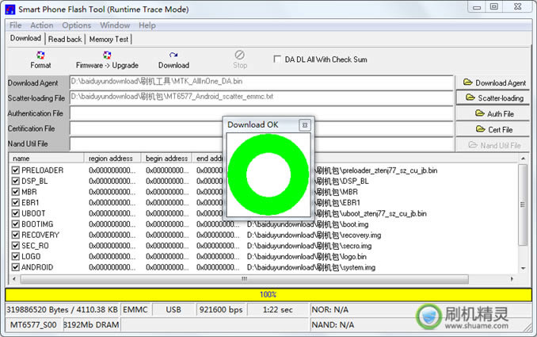Open the Cert File browser
Image resolution: width=537 pixels, height=337 pixels.
click(x=494, y=129)
